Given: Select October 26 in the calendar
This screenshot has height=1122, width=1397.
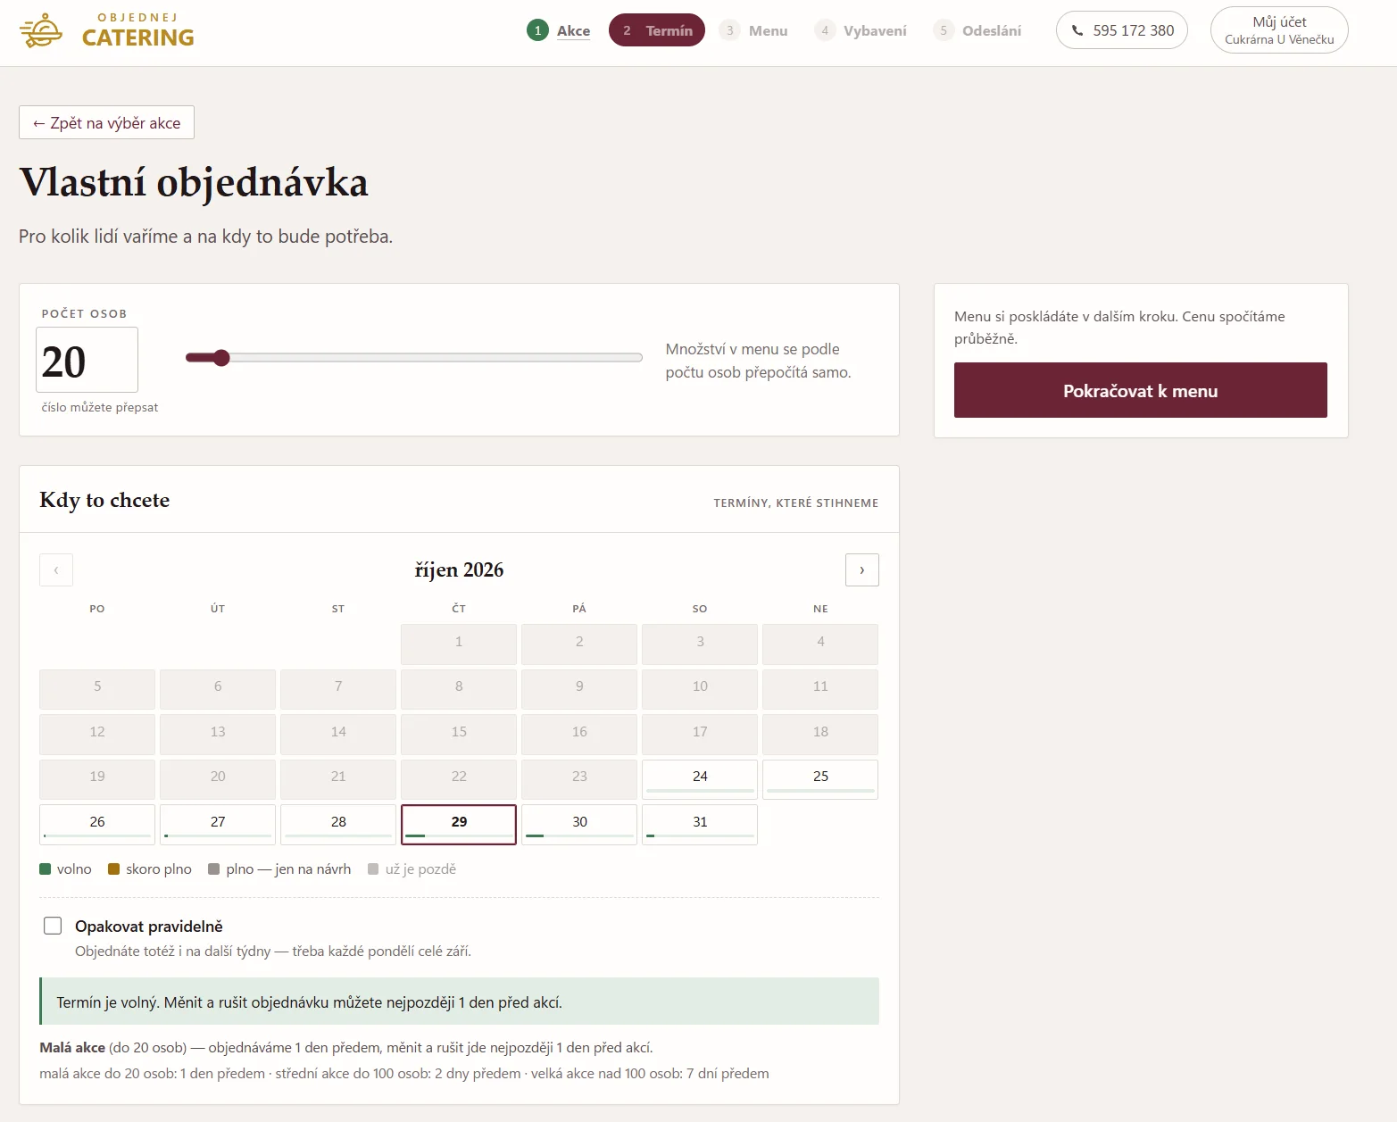Looking at the screenshot, I should click(x=97, y=824).
